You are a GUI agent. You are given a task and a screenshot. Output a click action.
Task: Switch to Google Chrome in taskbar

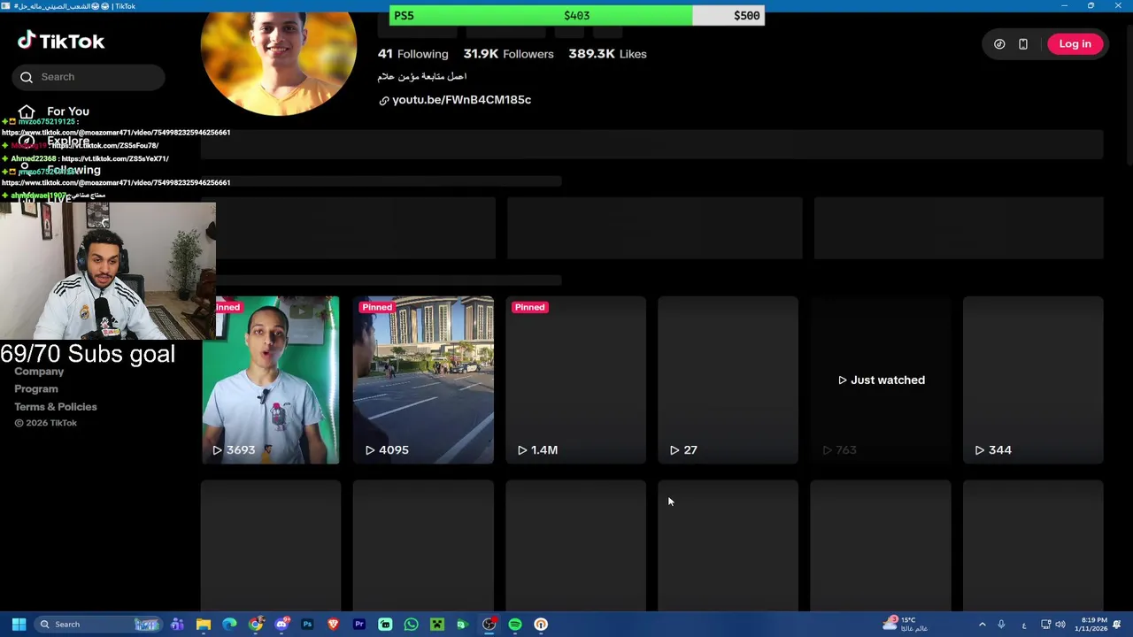(x=256, y=625)
